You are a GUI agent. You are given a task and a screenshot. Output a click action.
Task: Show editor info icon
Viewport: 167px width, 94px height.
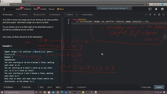point(146,15)
